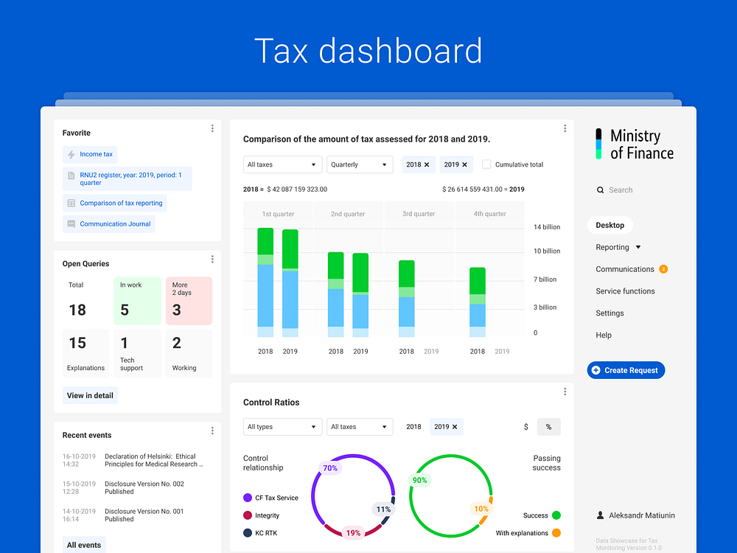
Task: Click the 4th quarter 2018 bar
Action: (478, 302)
